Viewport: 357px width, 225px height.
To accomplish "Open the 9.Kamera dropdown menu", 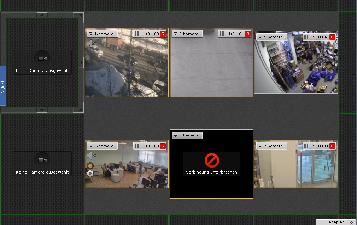I will point(271,146).
